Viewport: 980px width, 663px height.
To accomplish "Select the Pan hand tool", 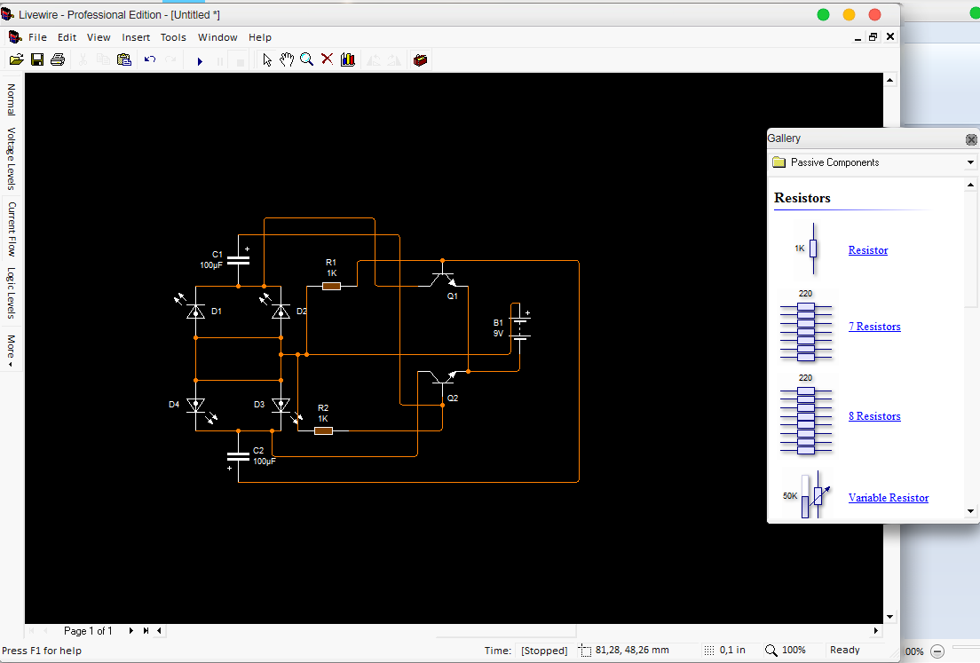I will coord(286,59).
